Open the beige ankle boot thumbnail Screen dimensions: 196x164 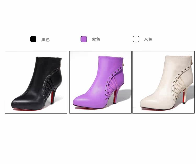pos(164,82)
